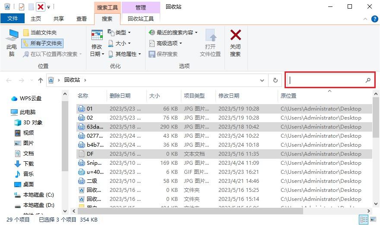Click the magnifier search icon
The image size is (380, 225).
pyautogui.click(x=368, y=80)
